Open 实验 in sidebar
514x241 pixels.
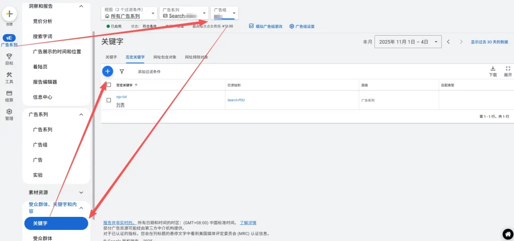click(x=38, y=175)
